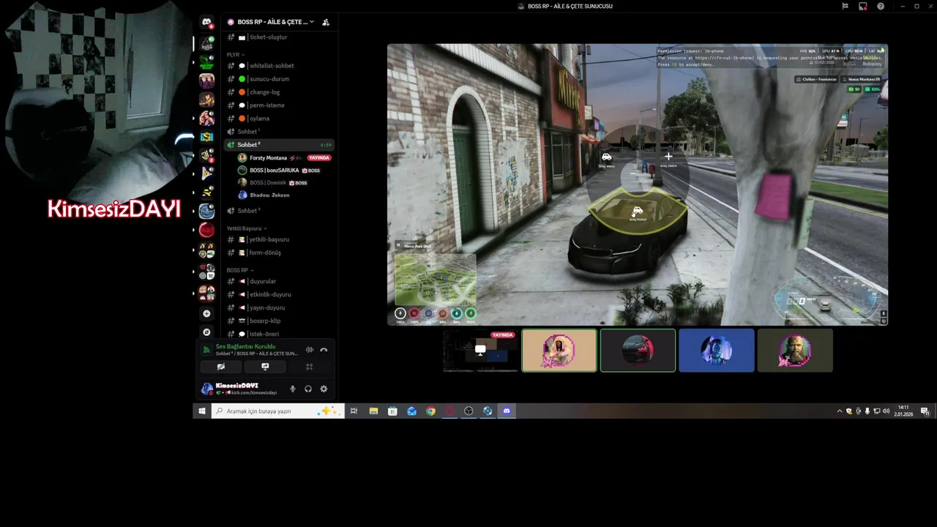Screen dimensions: 937x527
Task: Toggle the microphone mute button
Action: click(292, 389)
